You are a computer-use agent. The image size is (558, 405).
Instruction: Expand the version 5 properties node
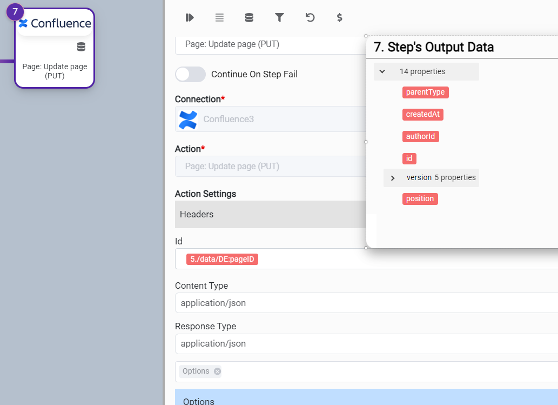[x=393, y=178]
